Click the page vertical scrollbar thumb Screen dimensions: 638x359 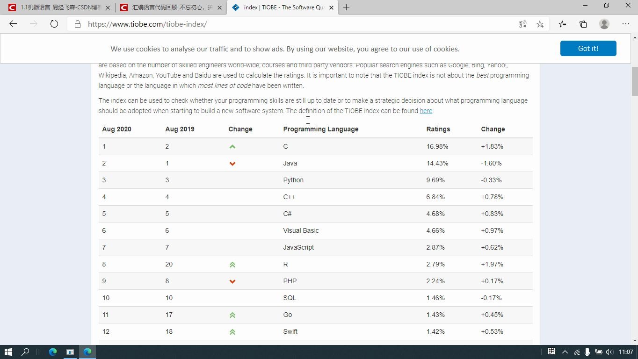[635, 81]
